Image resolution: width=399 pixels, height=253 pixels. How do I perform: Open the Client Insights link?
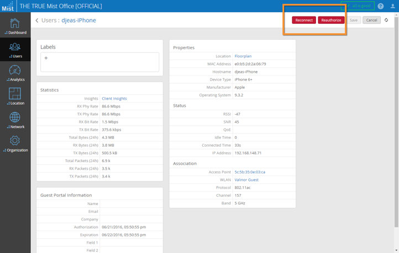click(114, 99)
